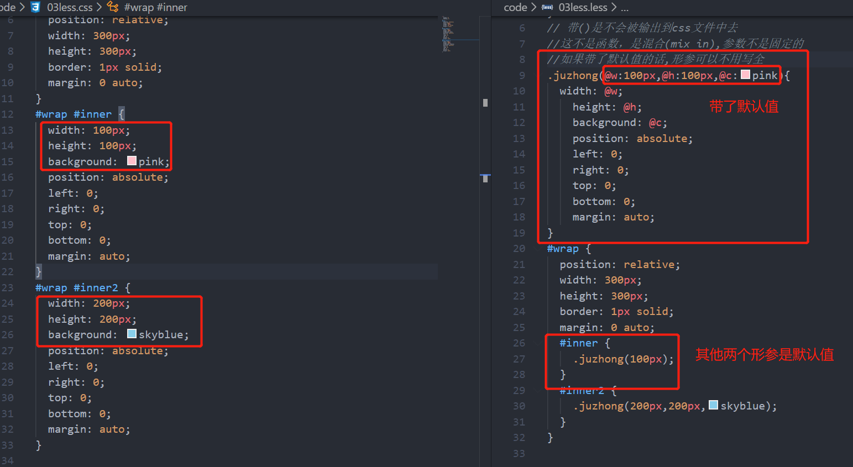Click 'width: @w;' on right line 10
This screenshot has width=853, height=467.
[x=591, y=91]
